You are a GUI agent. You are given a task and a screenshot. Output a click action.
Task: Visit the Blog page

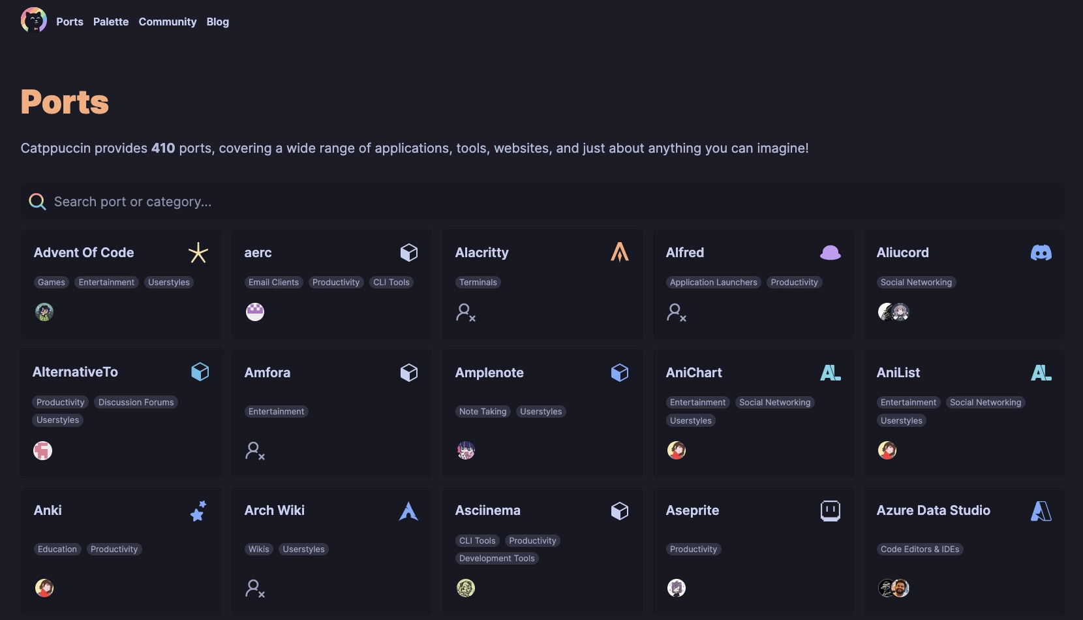coord(218,22)
